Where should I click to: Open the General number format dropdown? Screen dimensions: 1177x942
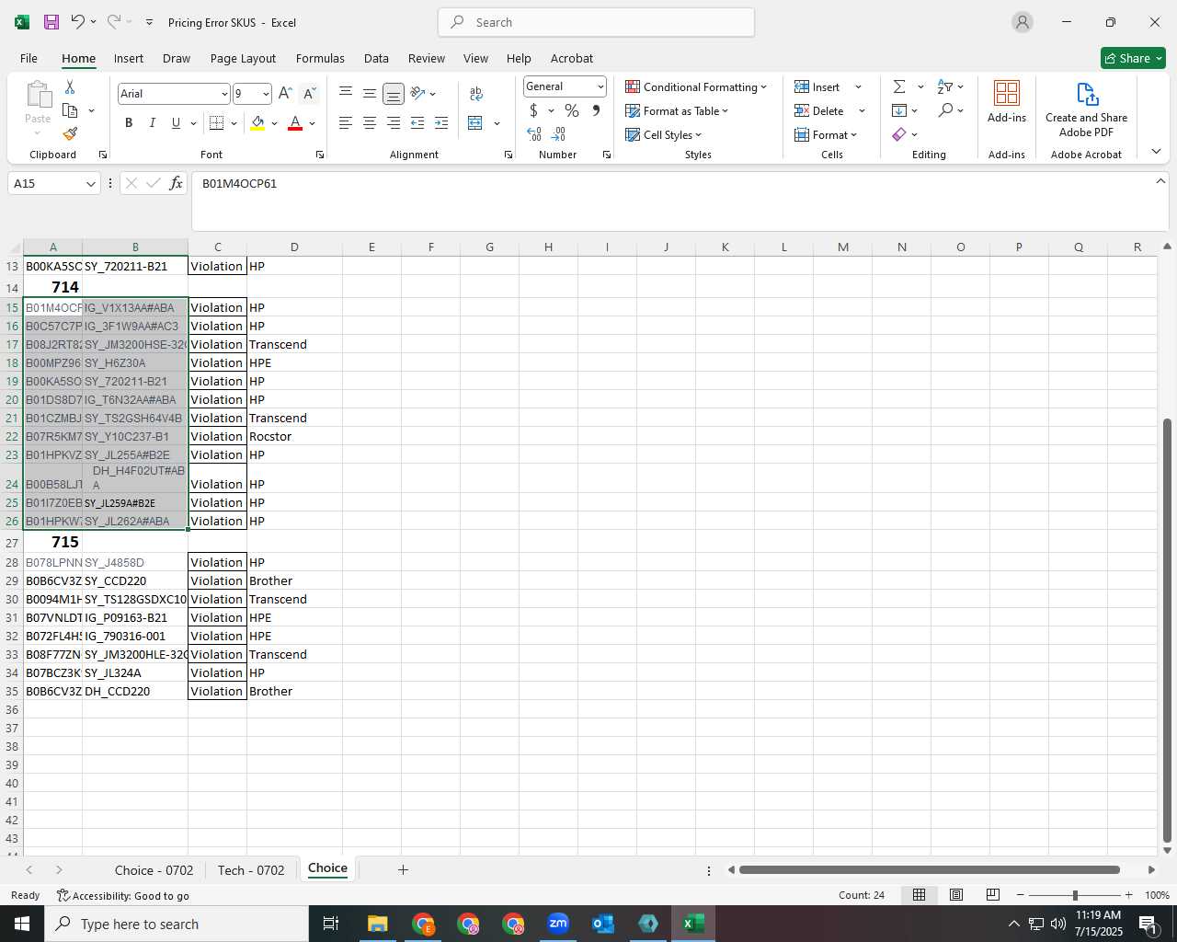tap(600, 86)
